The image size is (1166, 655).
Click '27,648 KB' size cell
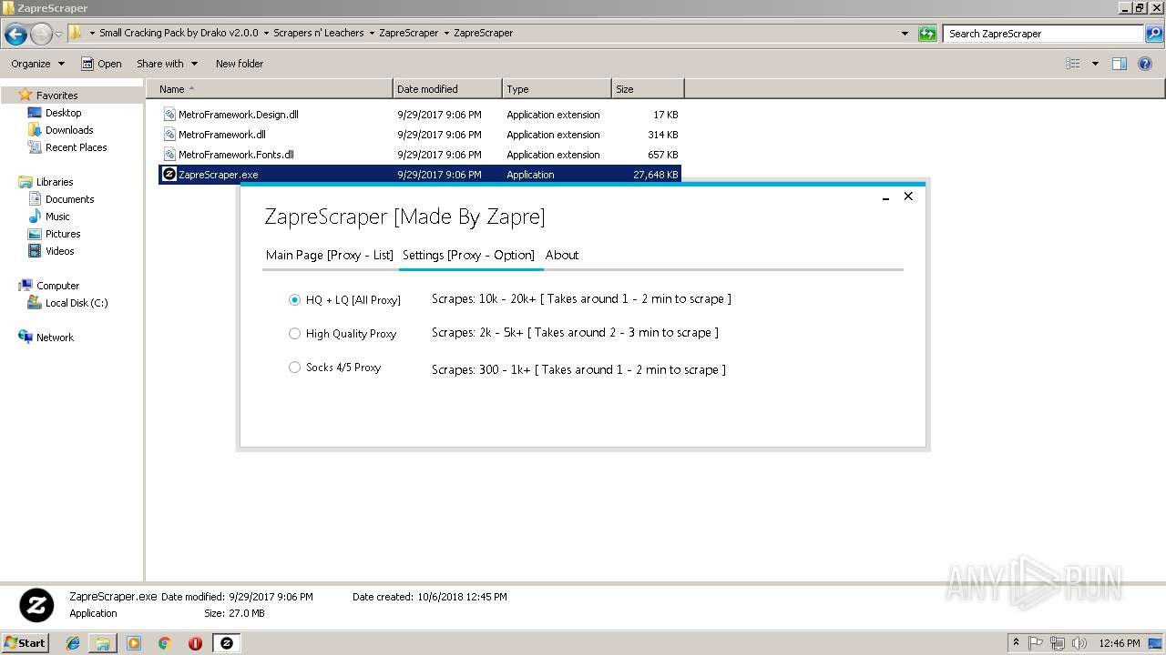656,175
